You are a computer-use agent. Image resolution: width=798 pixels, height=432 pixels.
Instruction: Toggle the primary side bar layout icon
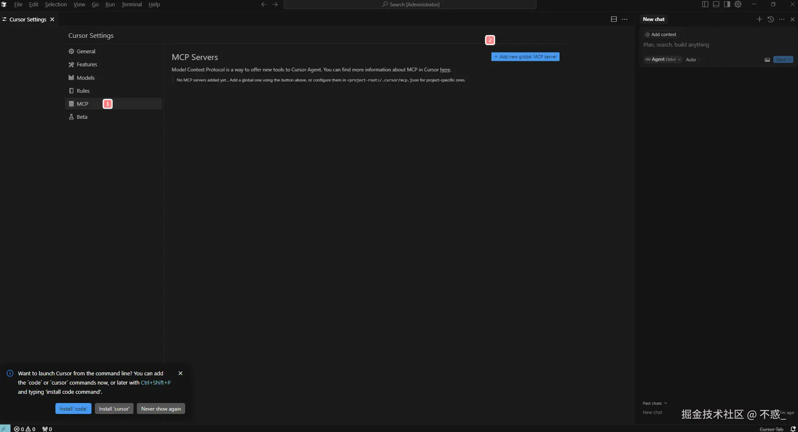tap(705, 4)
